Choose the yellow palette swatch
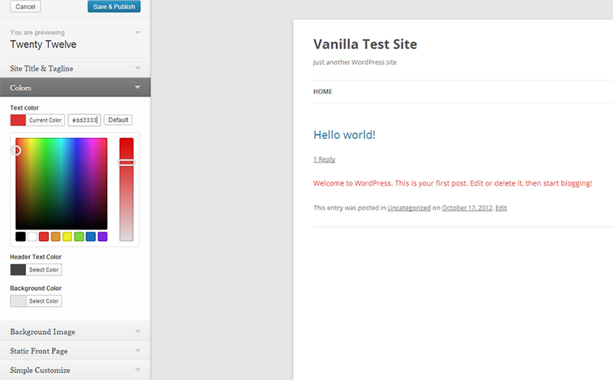Screen dimensions: 613x392 click(67, 236)
